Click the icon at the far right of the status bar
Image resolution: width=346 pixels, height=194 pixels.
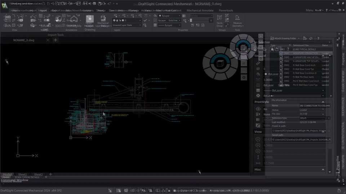tap(339, 190)
